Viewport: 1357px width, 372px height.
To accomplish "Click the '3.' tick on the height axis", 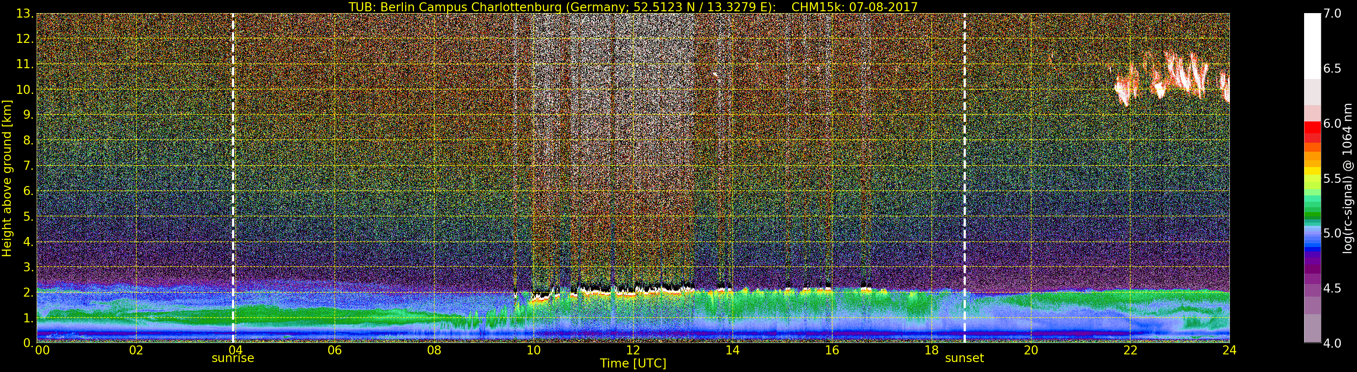I will pos(28,267).
